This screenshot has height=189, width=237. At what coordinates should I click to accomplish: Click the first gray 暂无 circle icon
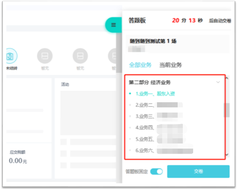(x=45, y=56)
